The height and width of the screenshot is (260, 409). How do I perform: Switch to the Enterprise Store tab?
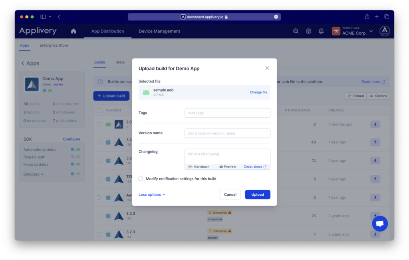[54, 46]
